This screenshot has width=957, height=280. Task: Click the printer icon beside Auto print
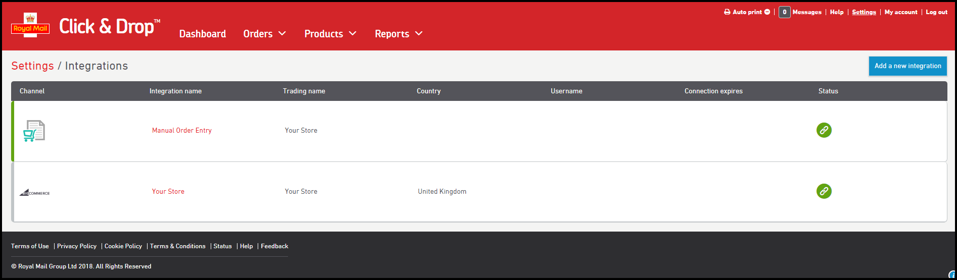click(727, 12)
